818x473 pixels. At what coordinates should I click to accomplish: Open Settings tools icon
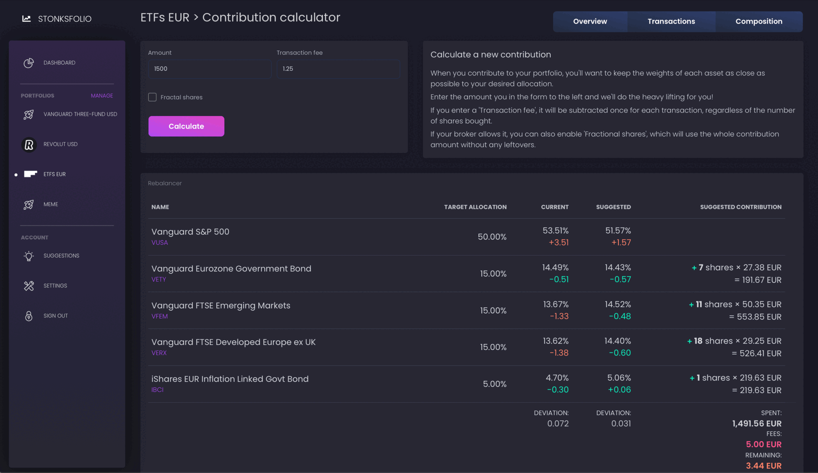point(29,286)
